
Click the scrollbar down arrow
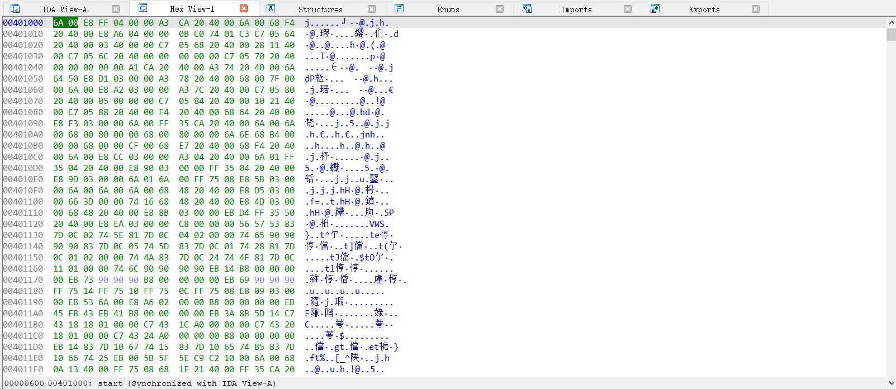click(891, 383)
